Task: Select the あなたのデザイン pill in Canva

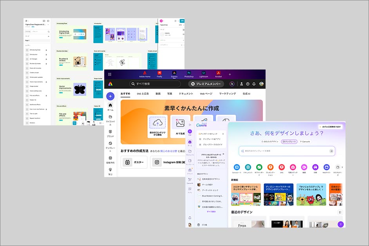Action: pyautogui.click(x=270, y=141)
